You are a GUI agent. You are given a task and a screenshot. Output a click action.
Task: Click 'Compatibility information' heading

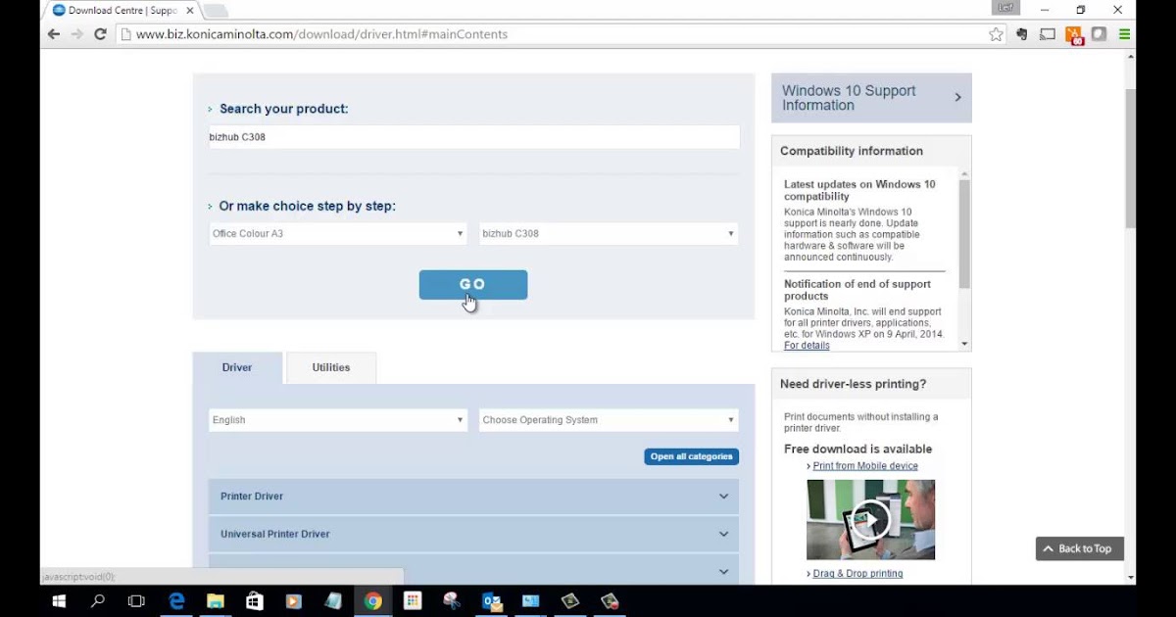[x=852, y=152]
